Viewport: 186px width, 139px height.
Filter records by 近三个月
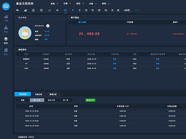point(52,100)
